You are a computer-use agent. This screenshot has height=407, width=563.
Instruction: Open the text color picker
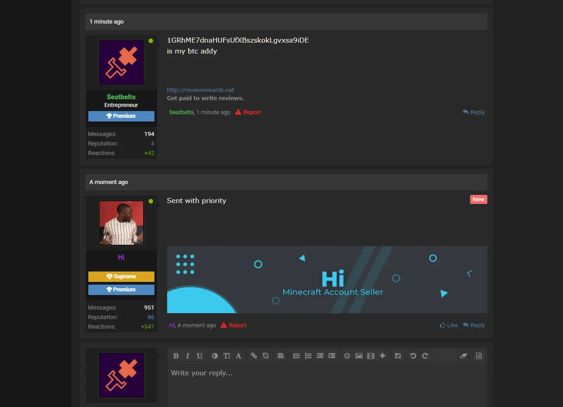point(215,356)
